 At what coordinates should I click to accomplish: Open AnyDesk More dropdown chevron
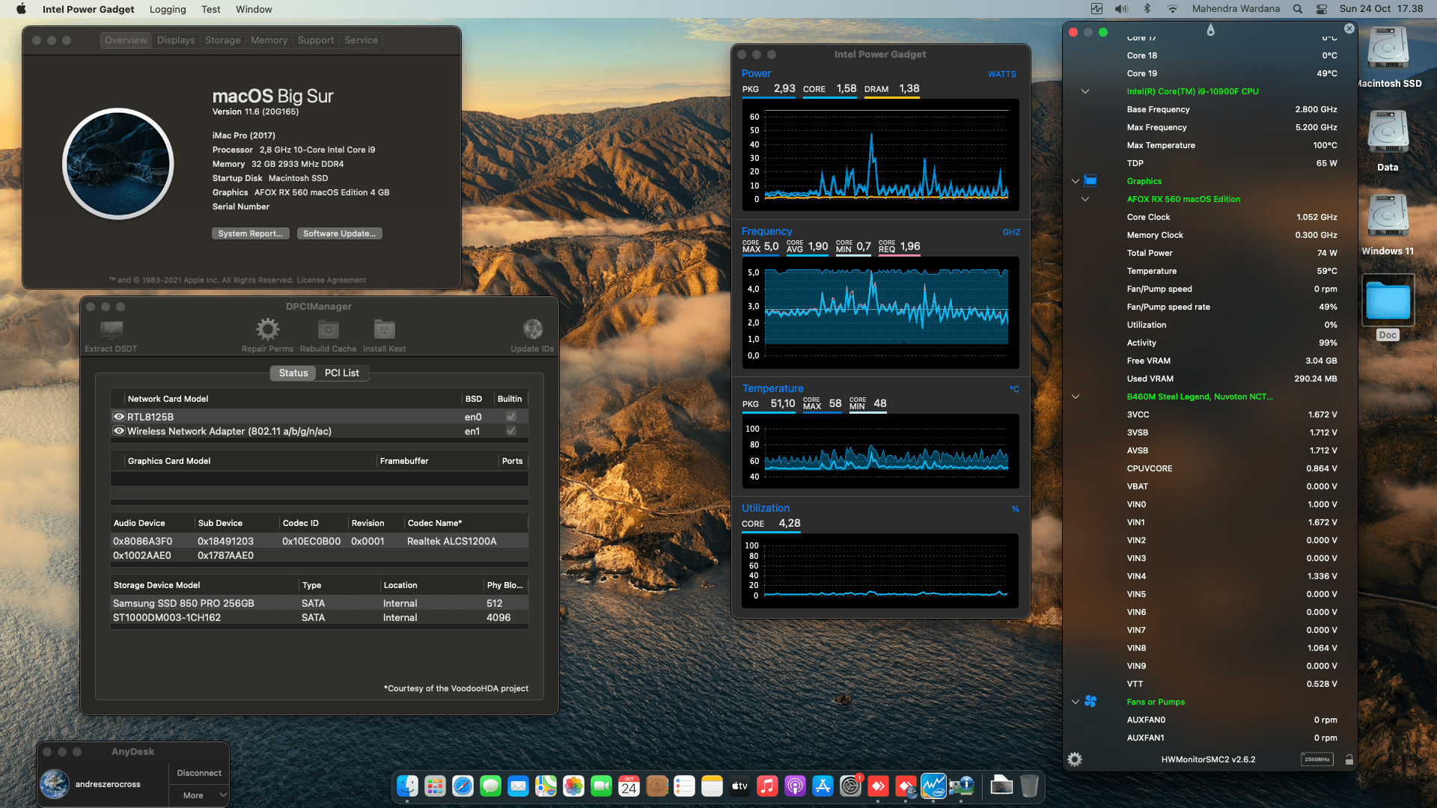pos(223,795)
